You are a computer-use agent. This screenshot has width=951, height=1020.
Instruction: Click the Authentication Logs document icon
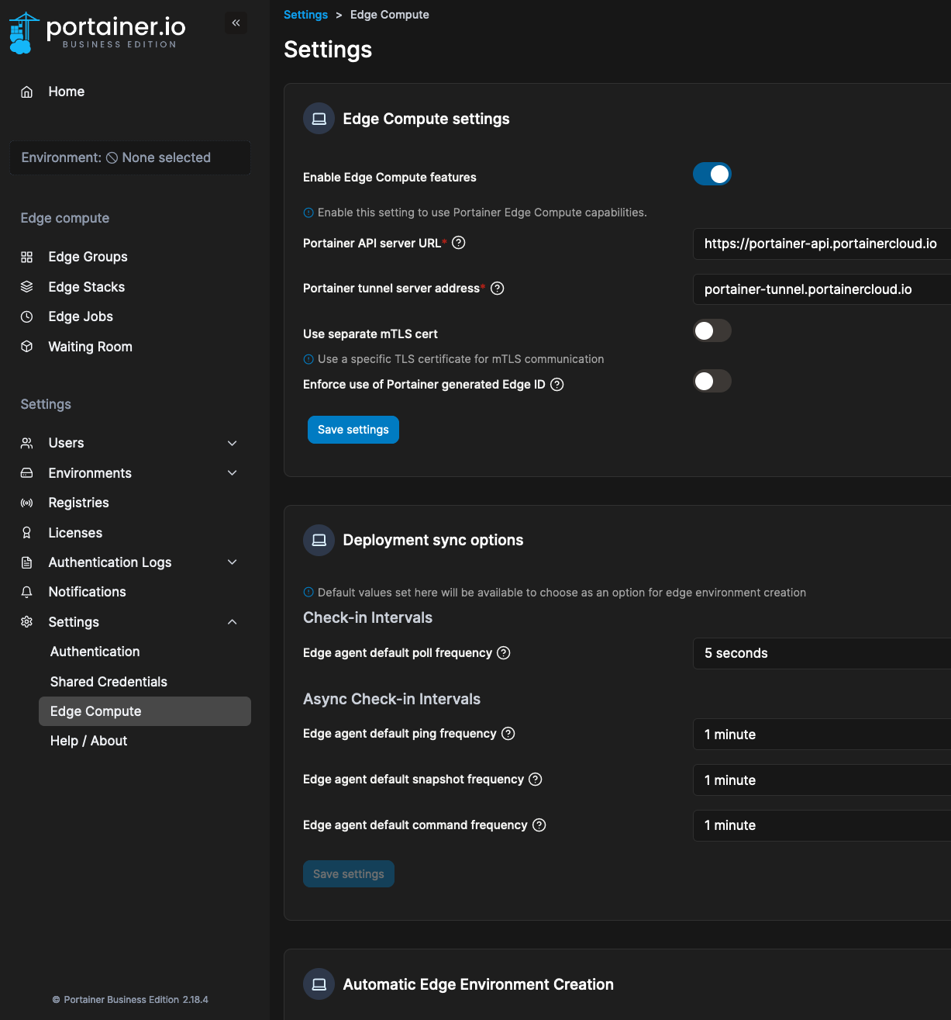point(27,562)
